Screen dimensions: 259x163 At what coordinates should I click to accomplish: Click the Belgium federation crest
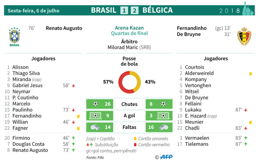tap(244, 36)
